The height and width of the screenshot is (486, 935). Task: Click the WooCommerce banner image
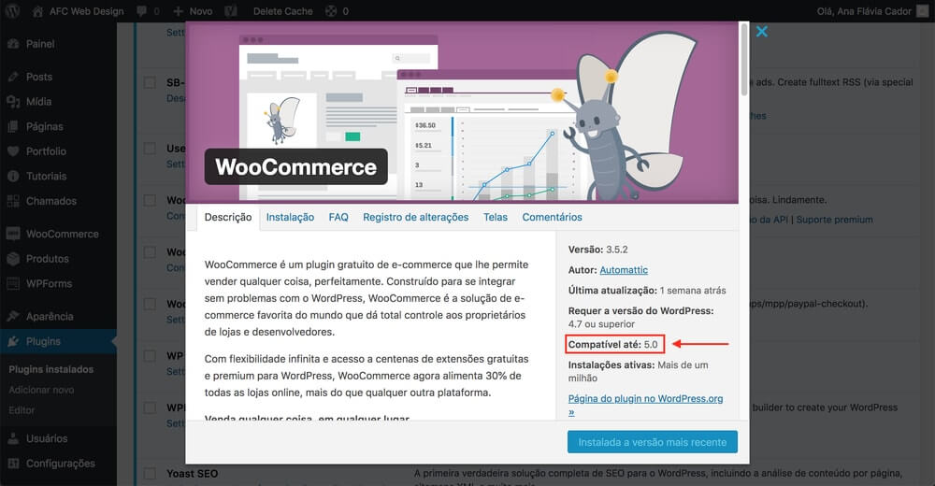pos(462,113)
